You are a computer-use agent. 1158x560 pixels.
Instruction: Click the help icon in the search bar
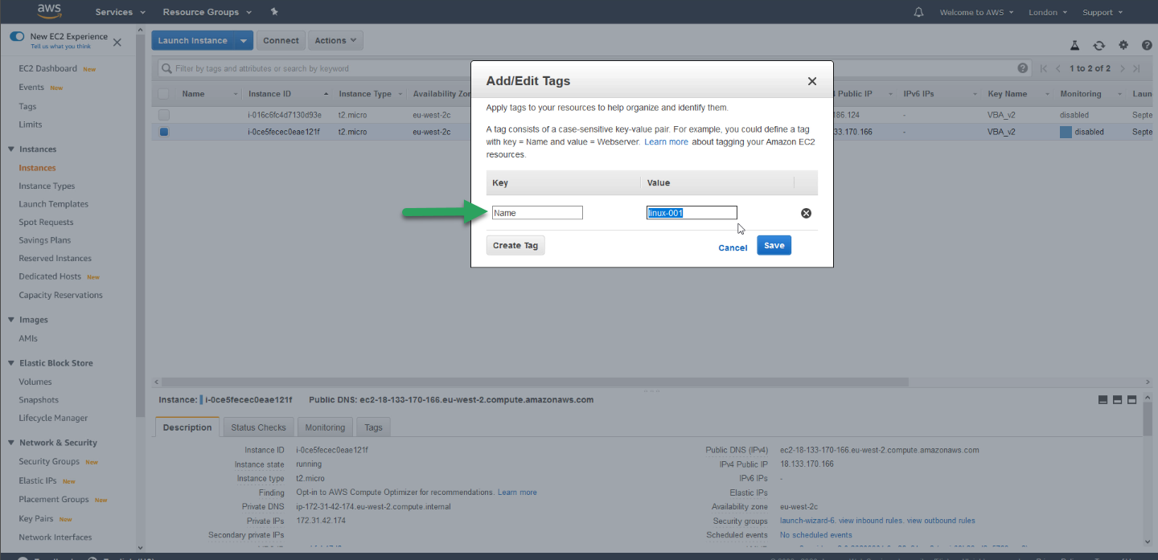pos(1023,68)
